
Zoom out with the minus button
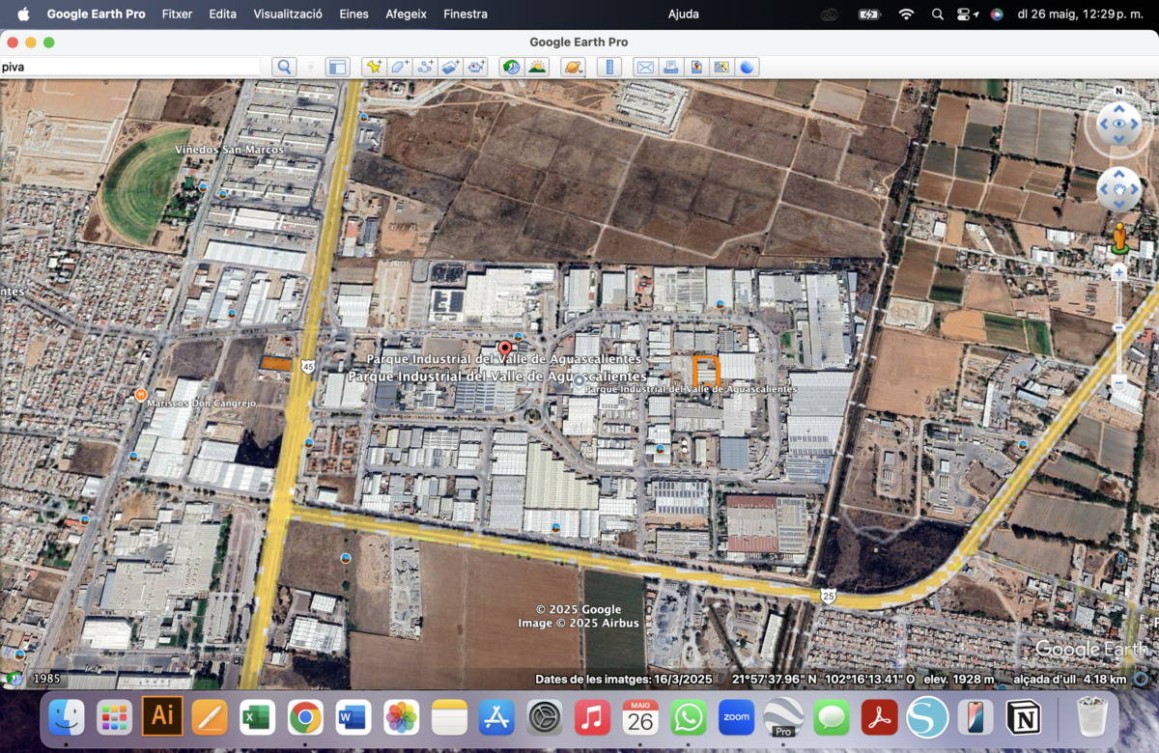click(x=1119, y=384)
